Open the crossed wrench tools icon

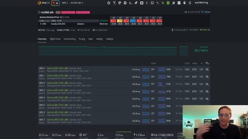(174, 3)
